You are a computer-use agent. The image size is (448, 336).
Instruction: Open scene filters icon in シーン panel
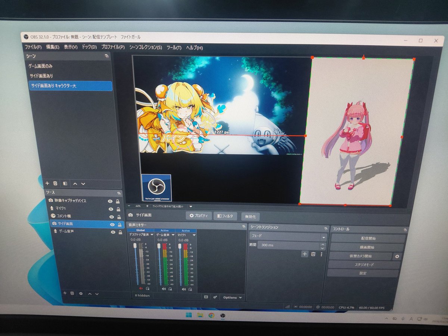pyautogui.click(x=65, y=184)
